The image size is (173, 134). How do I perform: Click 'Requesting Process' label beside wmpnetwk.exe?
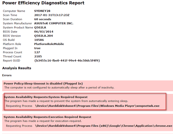pyautogui.click(x=19, y=106)
